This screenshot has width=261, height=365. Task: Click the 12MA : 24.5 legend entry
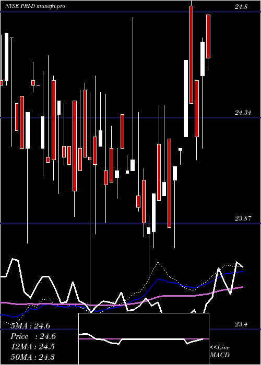coord(32,347)
